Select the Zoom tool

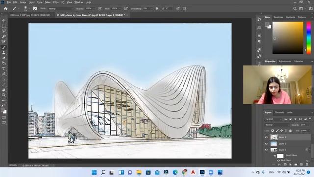[x=4, y=95]
